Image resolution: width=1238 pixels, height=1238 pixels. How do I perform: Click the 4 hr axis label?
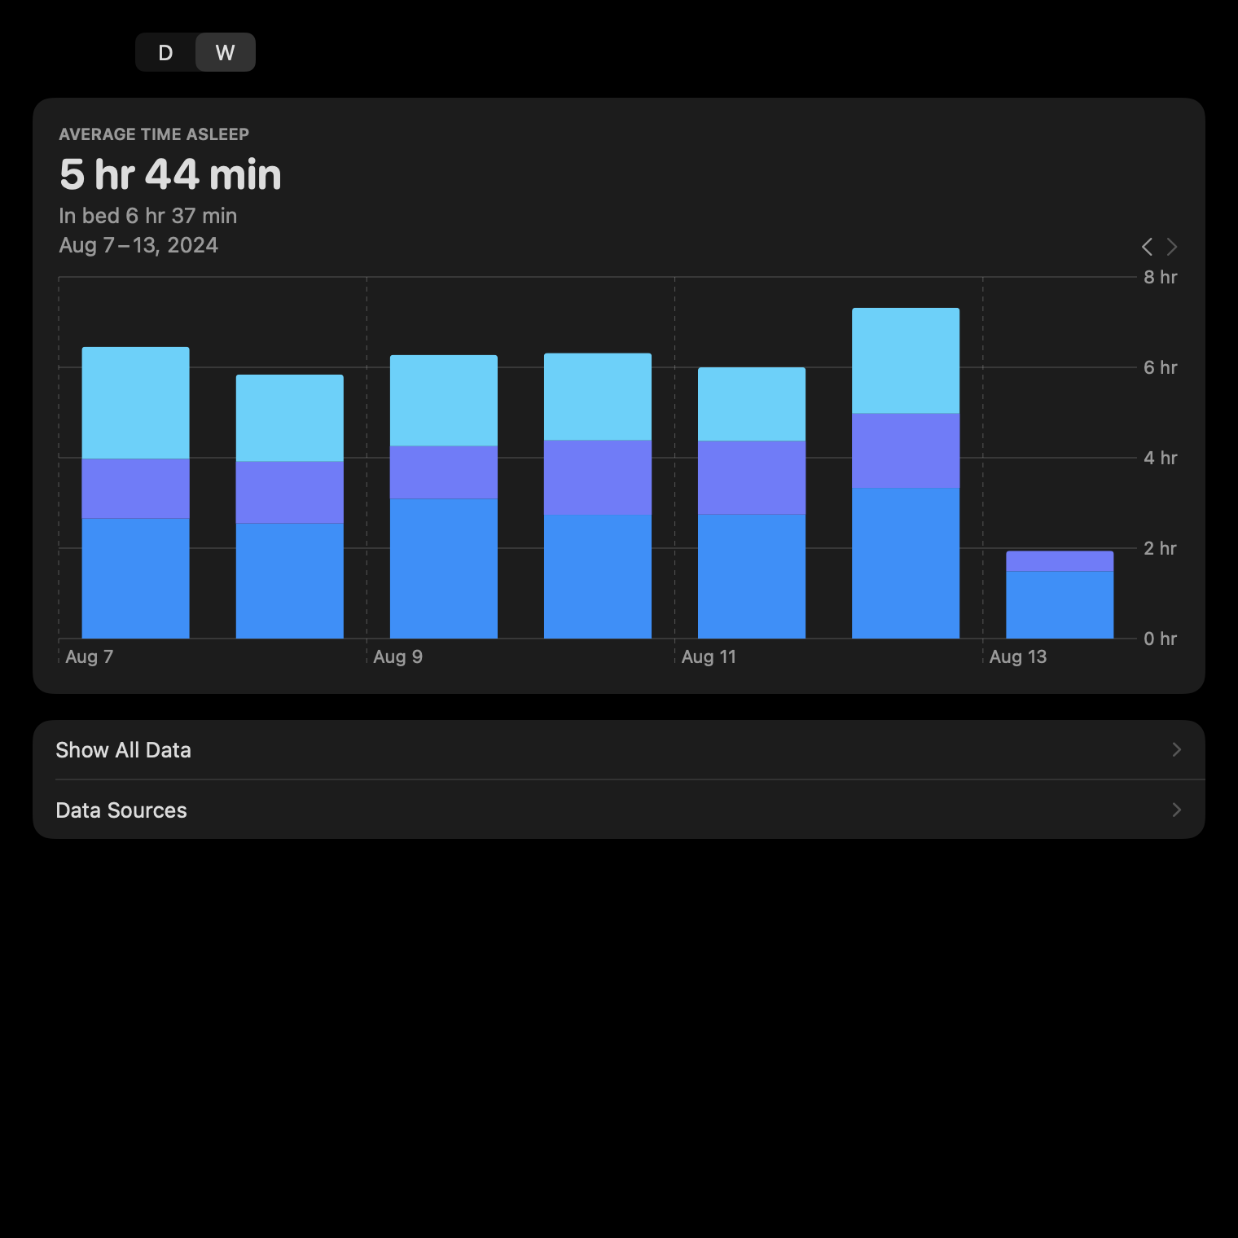(1161, 458)
